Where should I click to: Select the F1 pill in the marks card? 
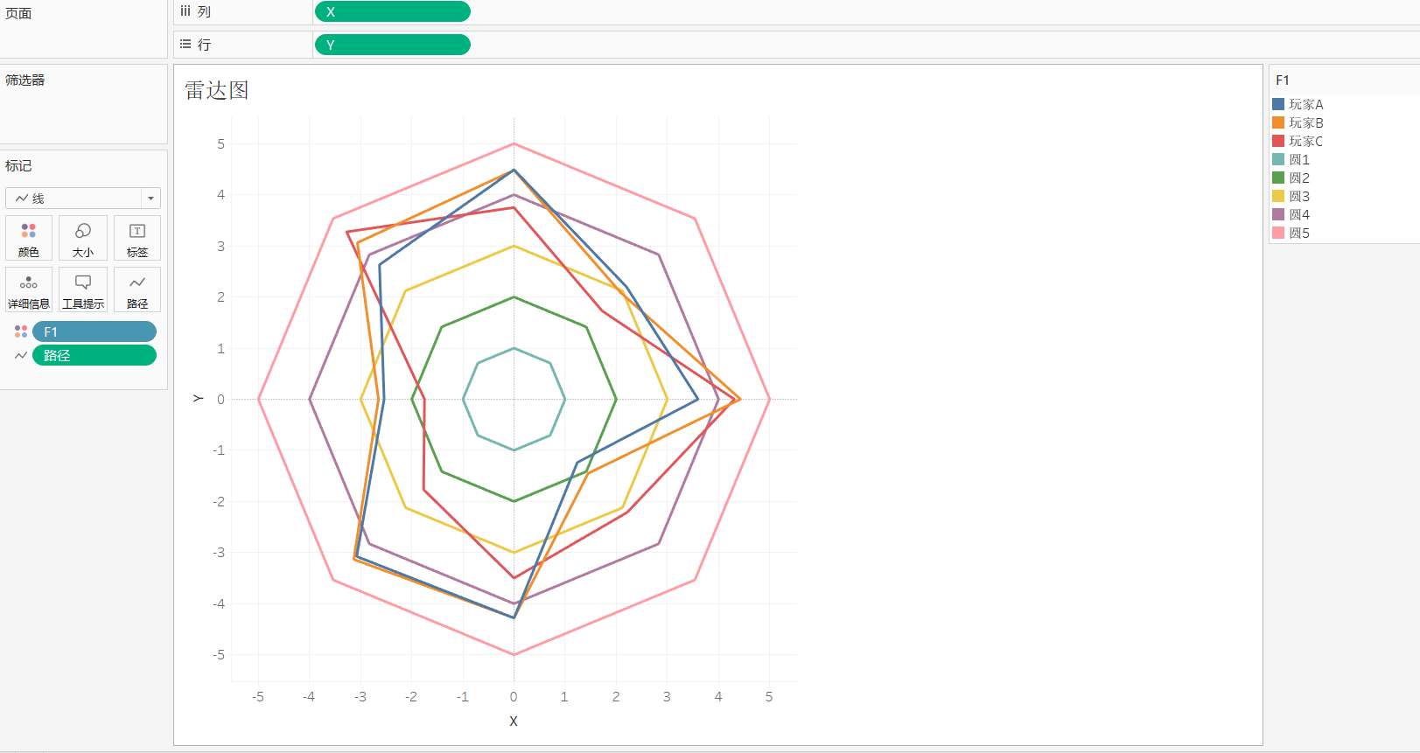click(94, 331)
